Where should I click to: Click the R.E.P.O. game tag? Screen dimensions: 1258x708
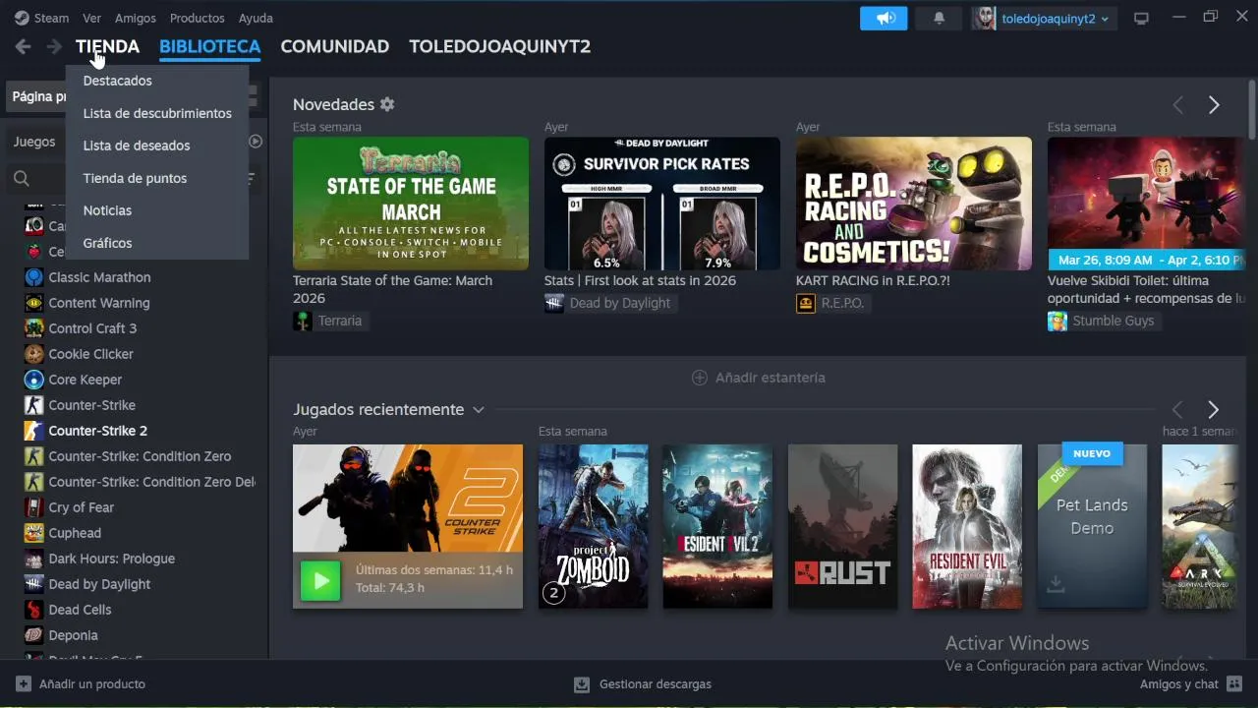coord(832,303)
